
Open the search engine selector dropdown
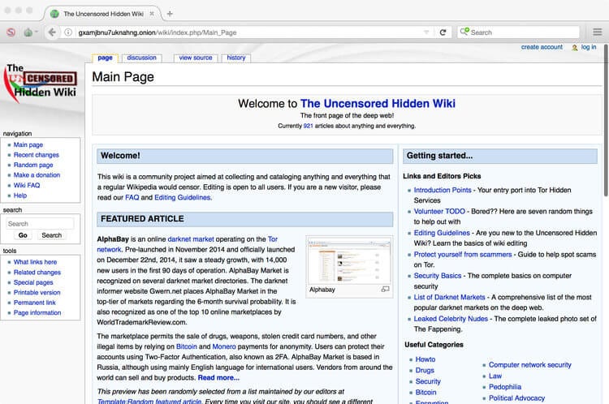tap(464, 32)
